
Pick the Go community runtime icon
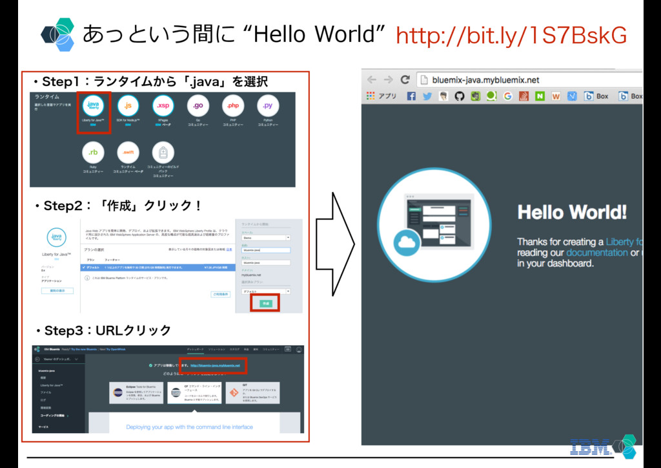198,105
